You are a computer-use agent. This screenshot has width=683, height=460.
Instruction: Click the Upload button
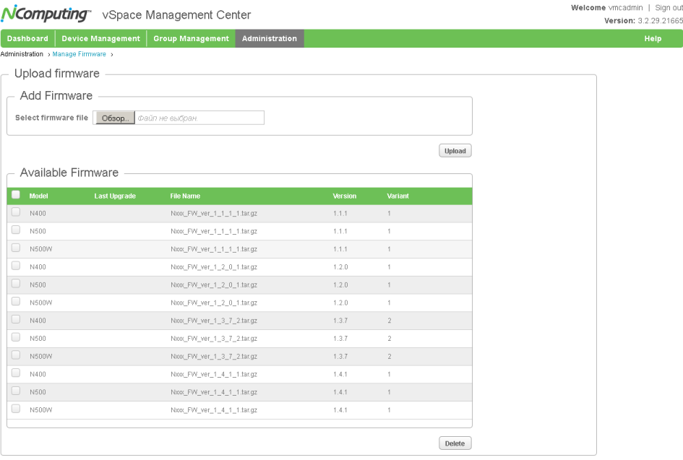[x=455, y=151]
